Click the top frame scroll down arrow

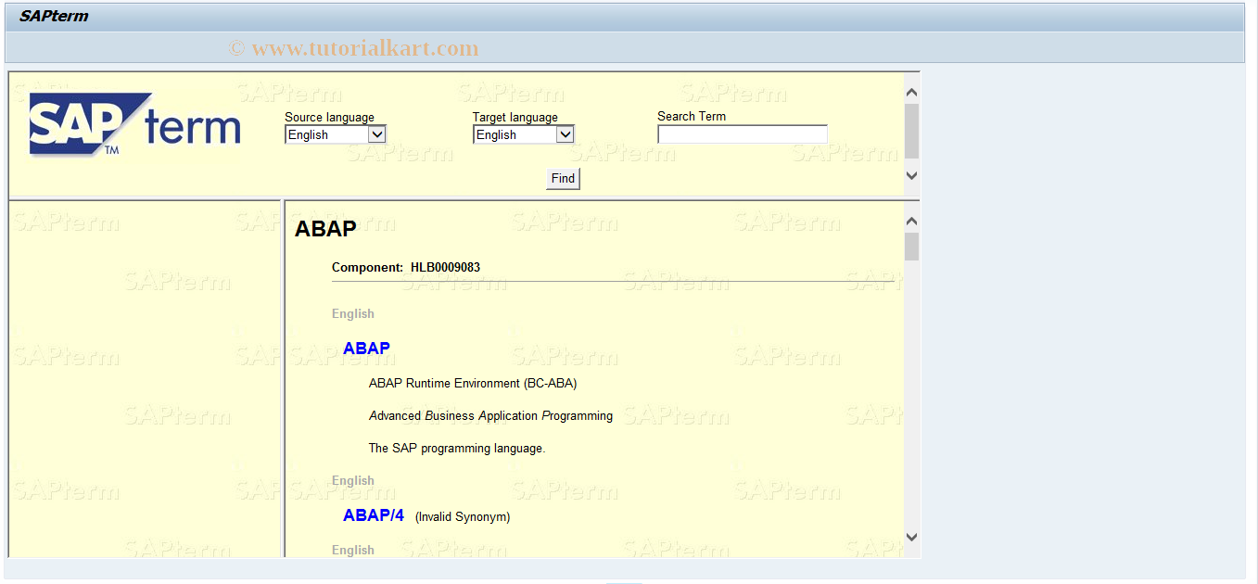tap(911, 174)
